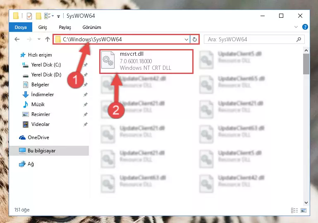The width and height of the screenshot is (318, 223).
Task: Click the view layout icon in title bar
Action: pyautogui.click(x=48, y=16)
